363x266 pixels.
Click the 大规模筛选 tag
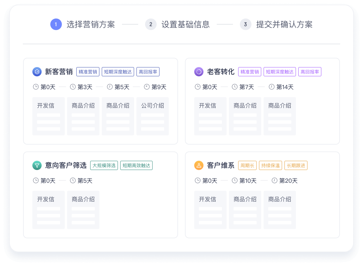(x=104, y=165)
